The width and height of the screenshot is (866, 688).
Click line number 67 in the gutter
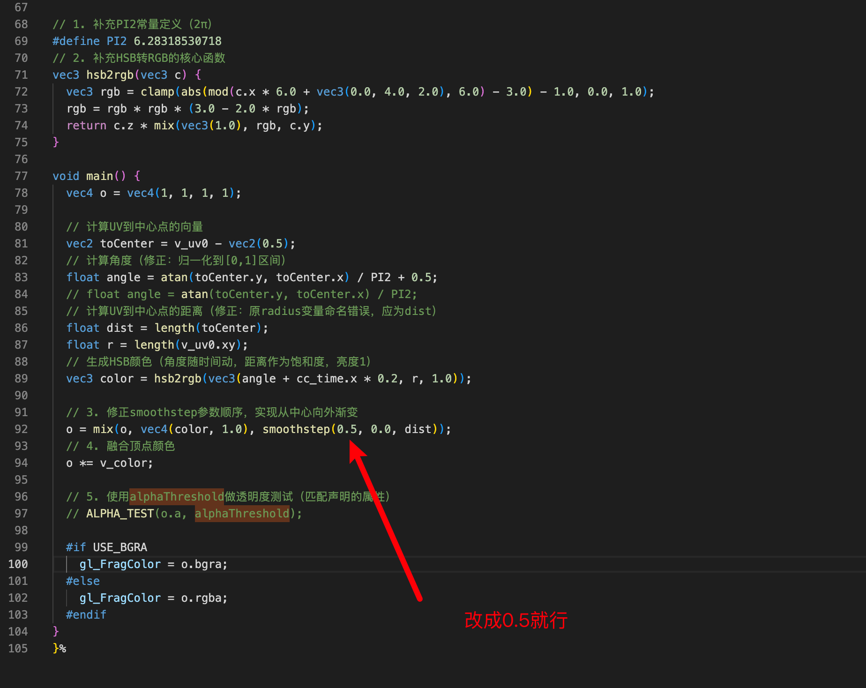[x=21, y=7]
